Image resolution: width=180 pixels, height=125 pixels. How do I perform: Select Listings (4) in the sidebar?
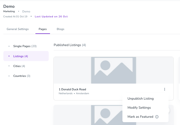(x=21, y=56)
